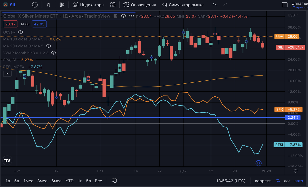Click the flag icon beside TradingView
308x187 pixels.
115,16
